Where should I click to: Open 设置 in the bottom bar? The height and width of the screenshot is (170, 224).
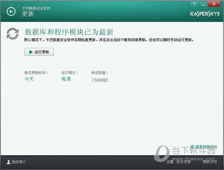tap(170, 162)
